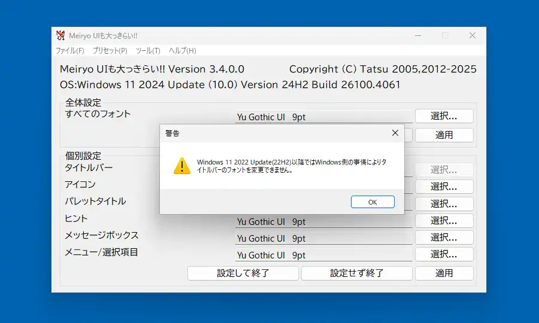Confirm the warning with OK
Image resolution: width=539 pixels, height=323 pixels.
click(x=373, y=202)
